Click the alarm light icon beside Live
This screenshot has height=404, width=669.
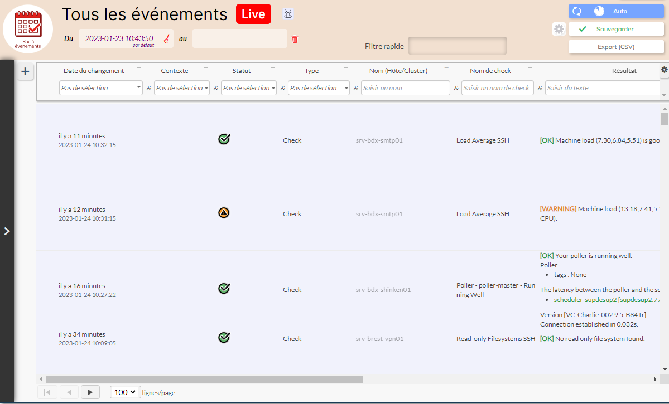[288, 14]
